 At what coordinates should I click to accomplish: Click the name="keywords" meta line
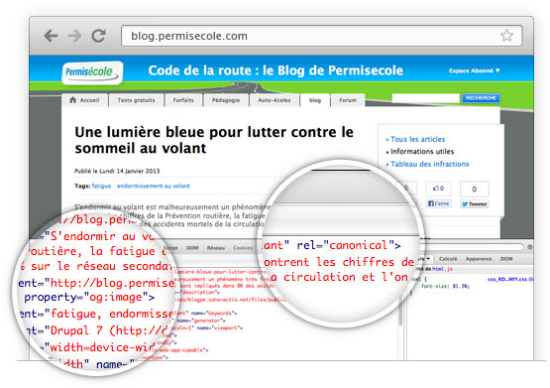coord(213,313)
